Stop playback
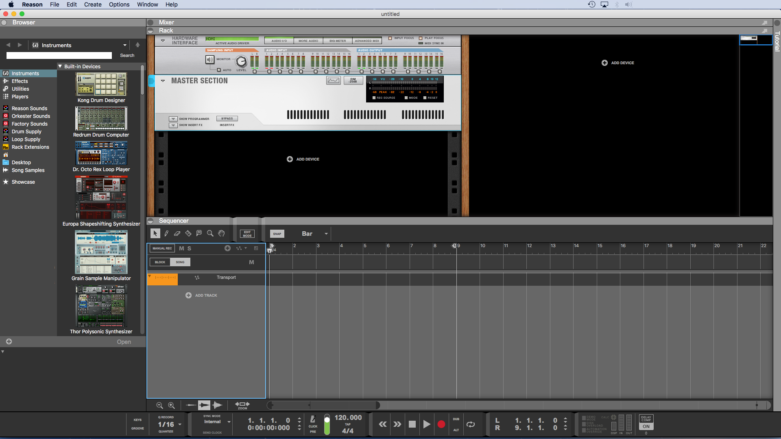This screenshot has width=781, height=439. coord(412,424)
